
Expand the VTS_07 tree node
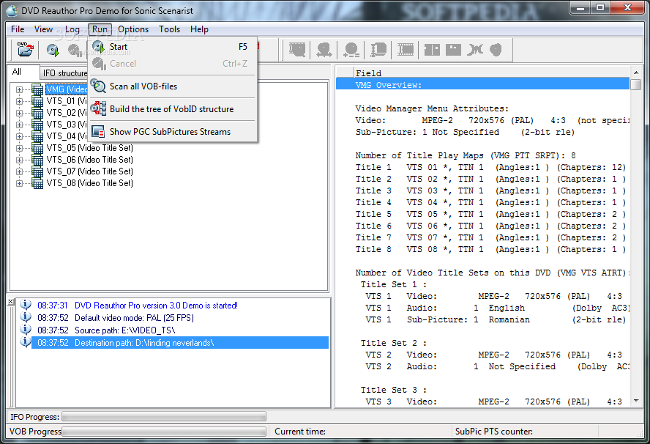pos(19,171)
